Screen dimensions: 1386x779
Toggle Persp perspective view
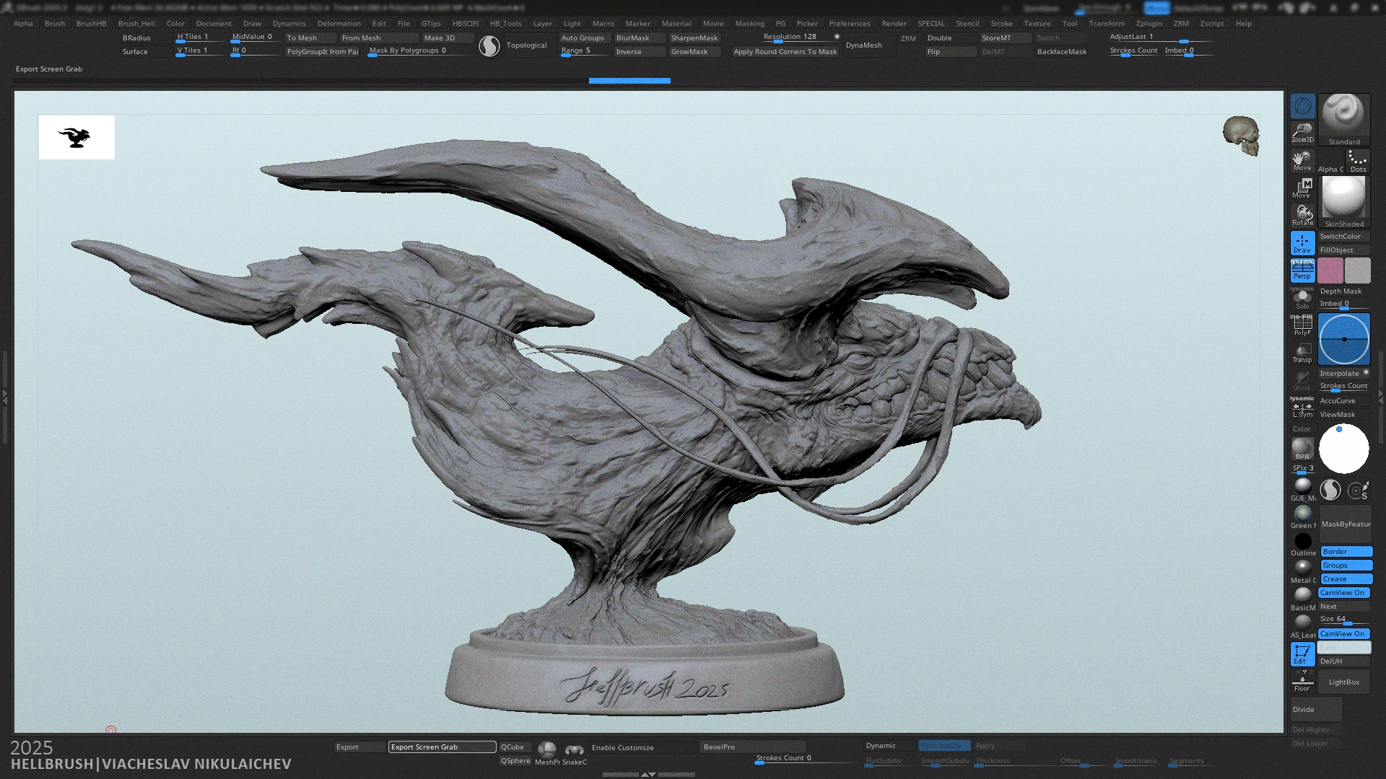[x=1302, y=270]
